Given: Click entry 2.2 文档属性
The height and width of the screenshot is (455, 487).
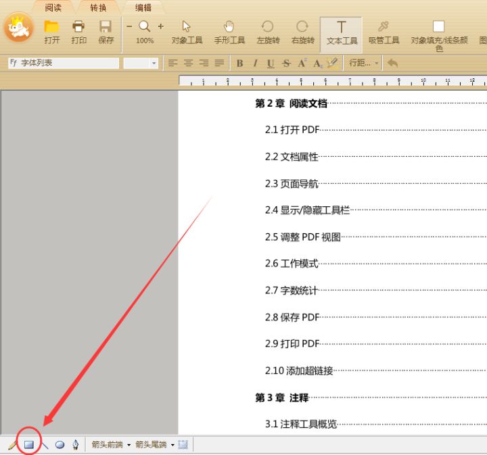Looking at the screenshot, I should (292, 157).
